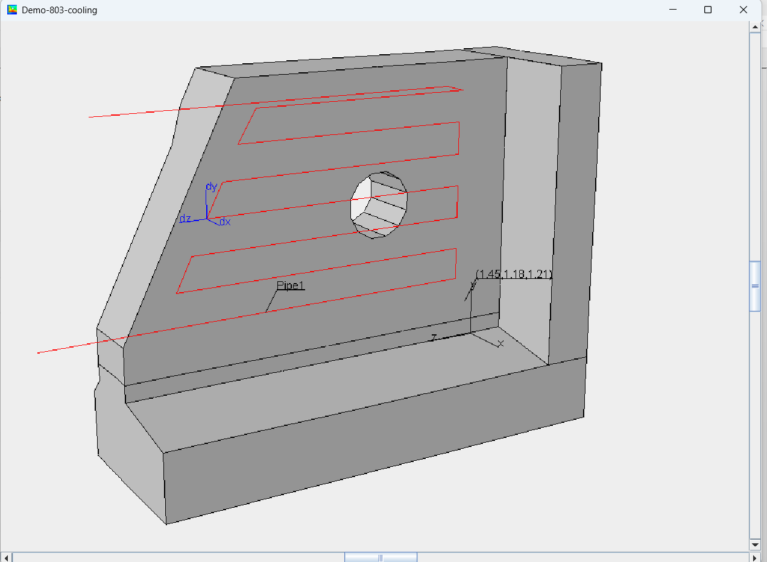Click the Demo-803-cooling application icon
The image size is (767, 562).
(12, 10)
